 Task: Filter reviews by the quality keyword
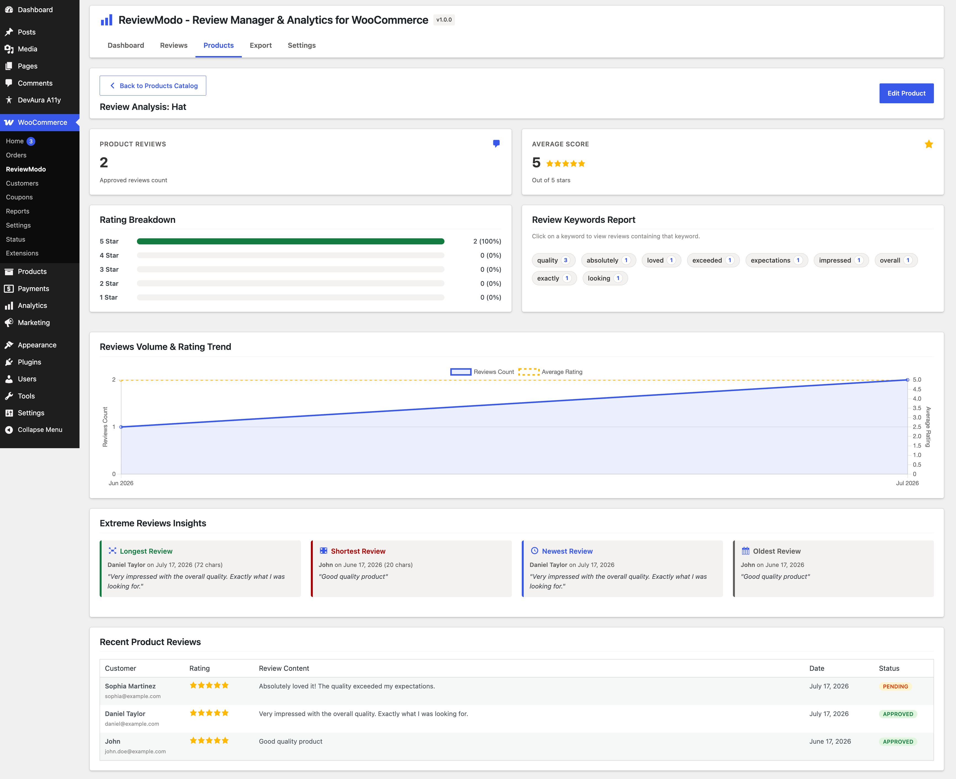(553, 260)
